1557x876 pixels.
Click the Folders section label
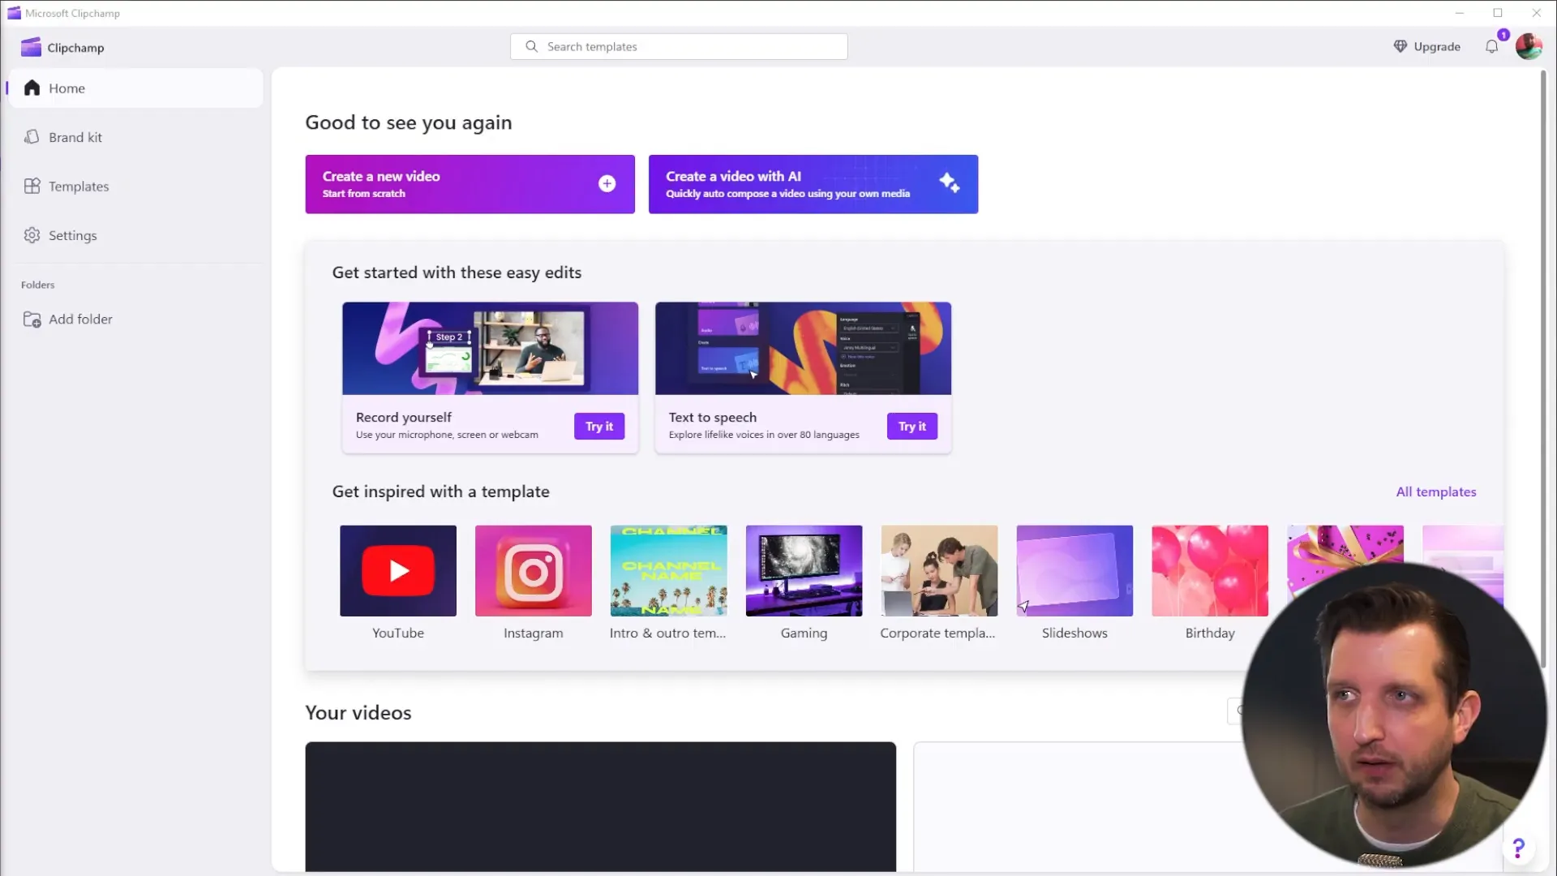(x=38, y=286)
